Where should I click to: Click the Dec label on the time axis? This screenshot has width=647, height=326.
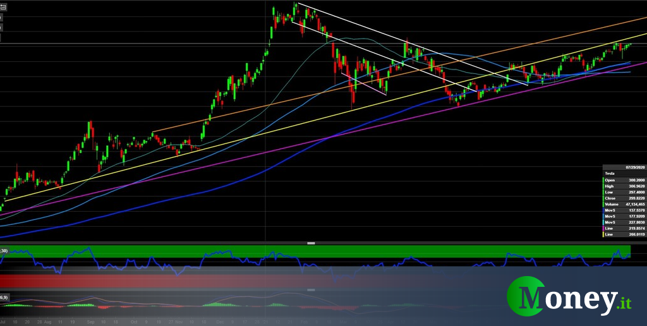pos(219,321)
